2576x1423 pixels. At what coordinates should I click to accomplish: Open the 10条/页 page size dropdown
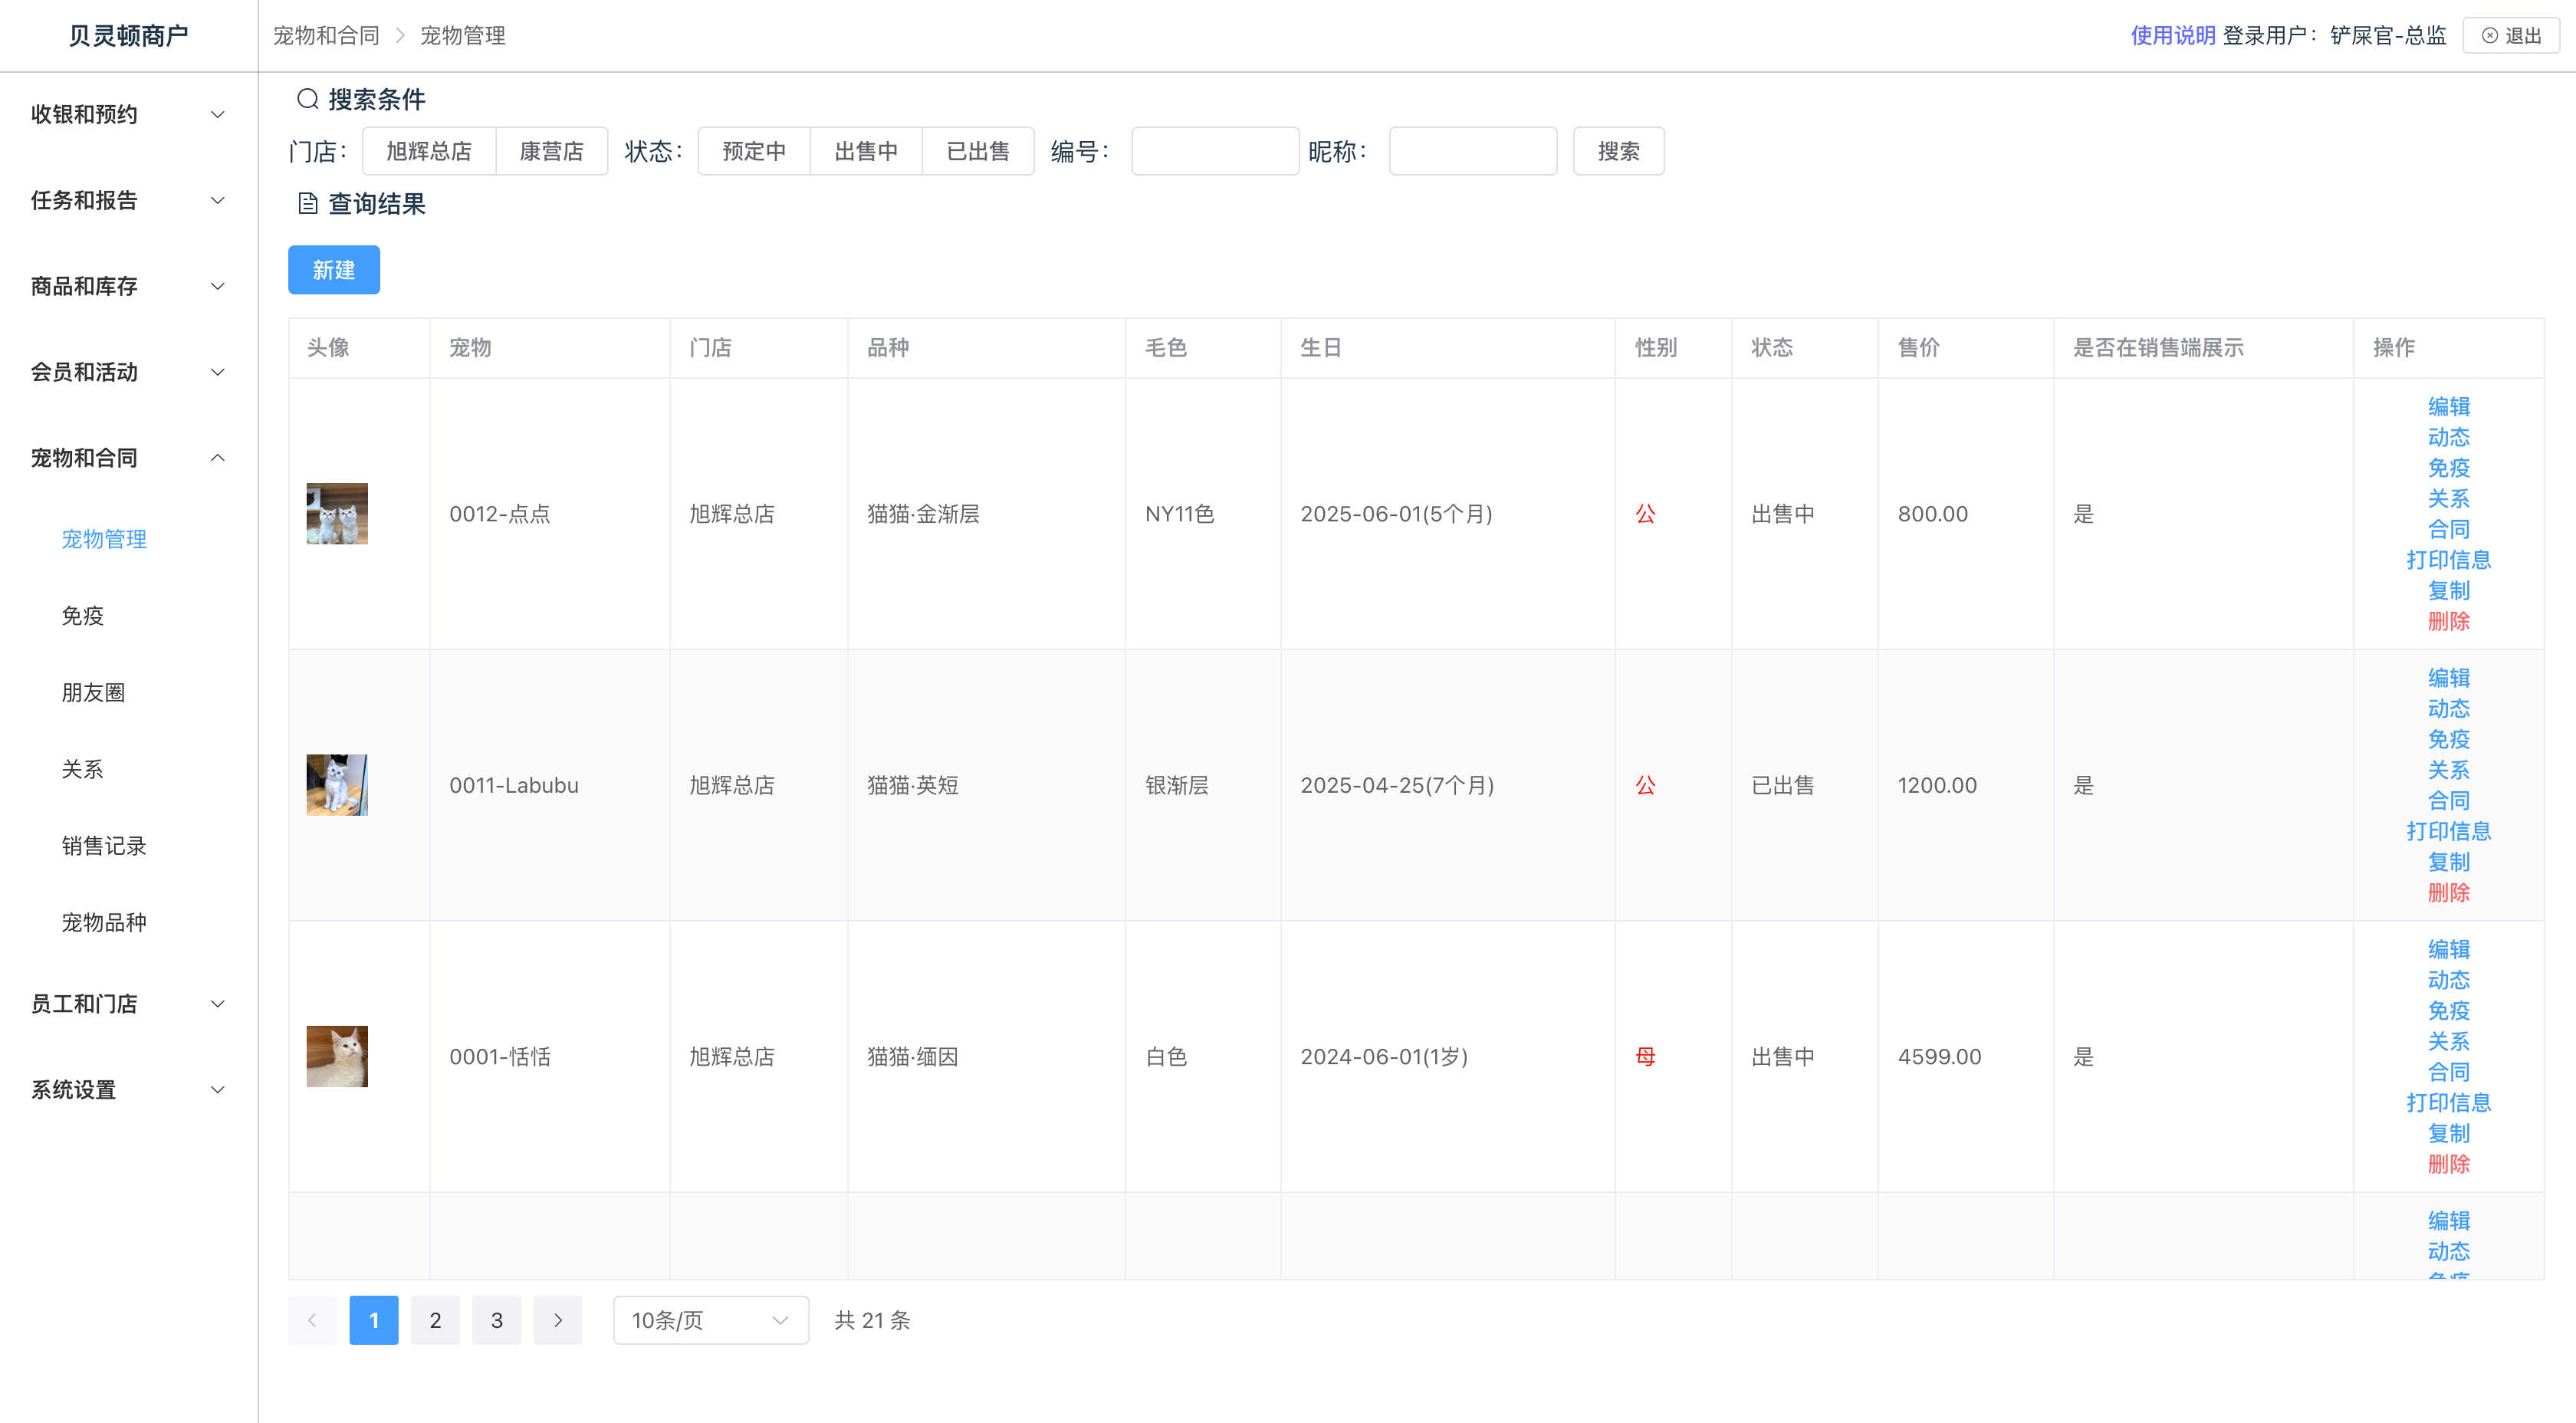click(710, 1320)
